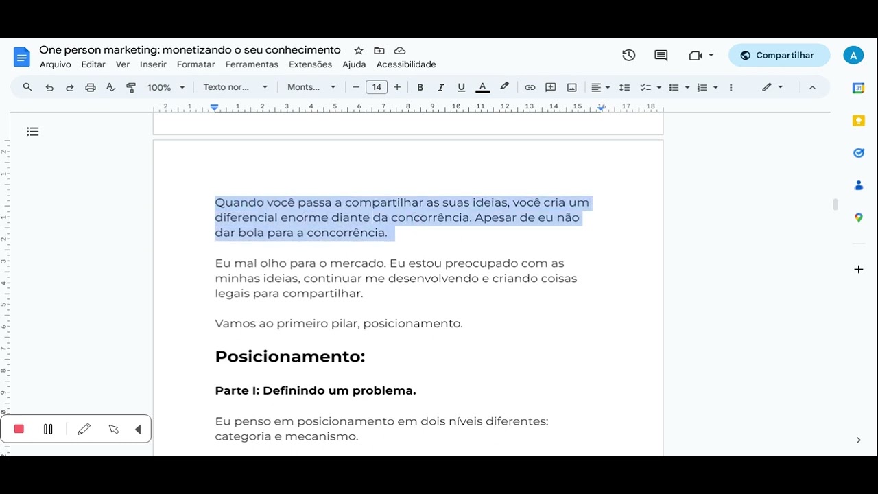Pause the screen recording
This screenshot has width=878, height=494.
tap(48, 429)
